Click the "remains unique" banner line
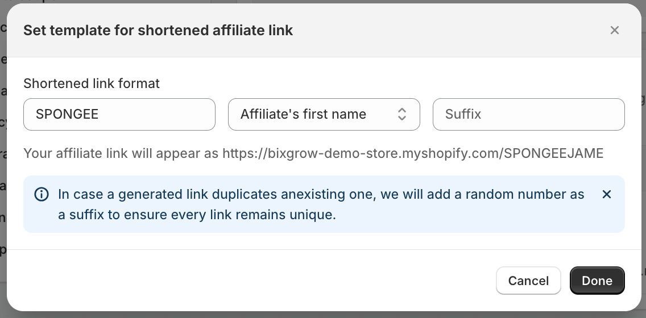Image resolution: width=646 pixels, height=318 pixels. tap(197, 215)
